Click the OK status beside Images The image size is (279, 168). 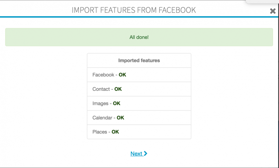pyautogui.click(x=117, y=103)
